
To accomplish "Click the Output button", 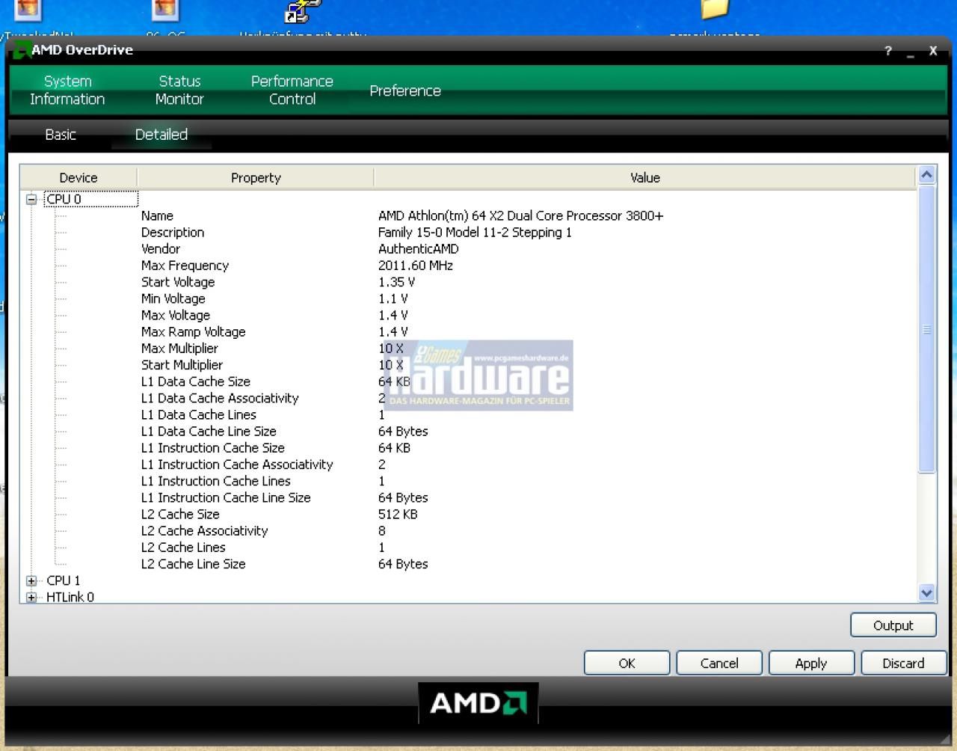I will [x=893, y=625].
